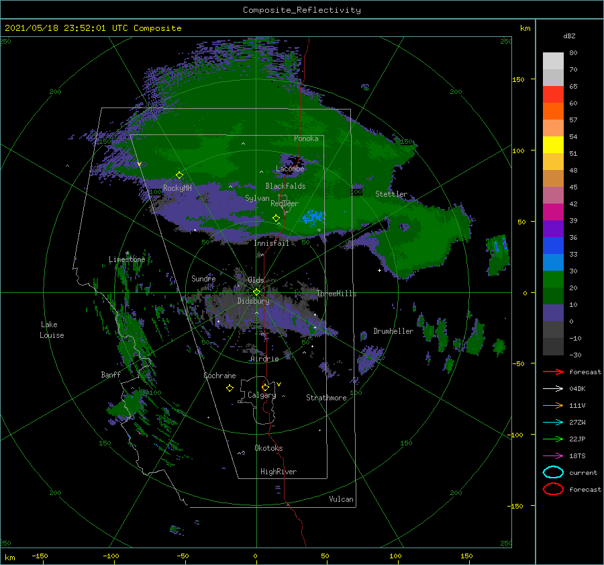Pick the mauve swatch between 45 and 42 dBZ

coord(553,195)
